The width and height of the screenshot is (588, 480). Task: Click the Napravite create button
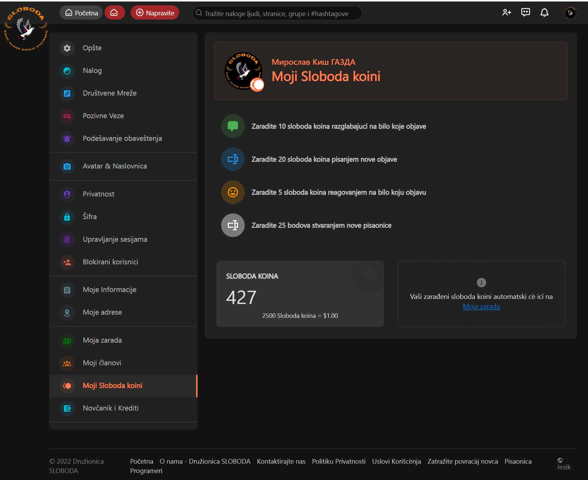point(155,13)
